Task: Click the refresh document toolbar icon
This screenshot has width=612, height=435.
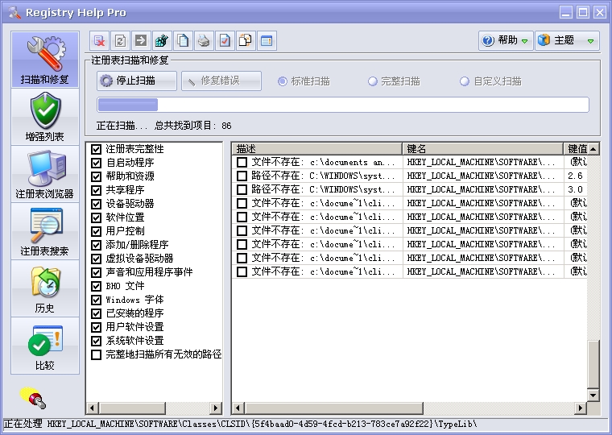Action: 121,40
